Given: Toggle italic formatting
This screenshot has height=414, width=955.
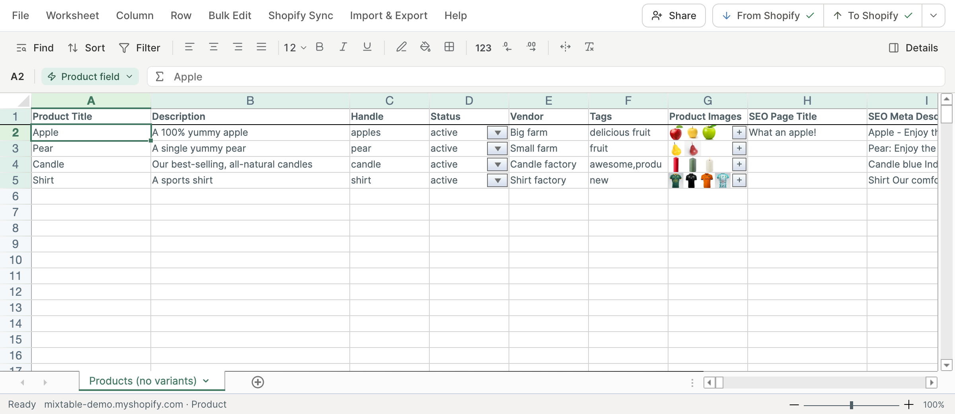Looking at the screenshot, I should [x=343, y=47].
